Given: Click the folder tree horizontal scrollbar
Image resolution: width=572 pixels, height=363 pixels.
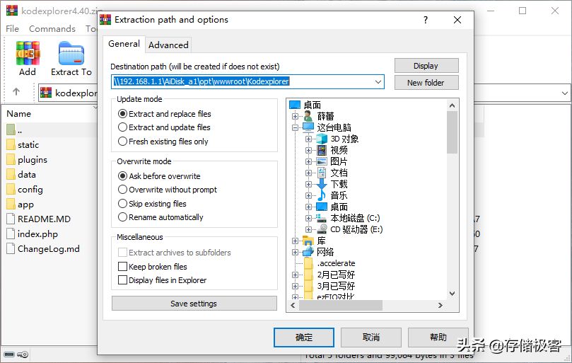Looking at the screenshot, I should point(367,305).
